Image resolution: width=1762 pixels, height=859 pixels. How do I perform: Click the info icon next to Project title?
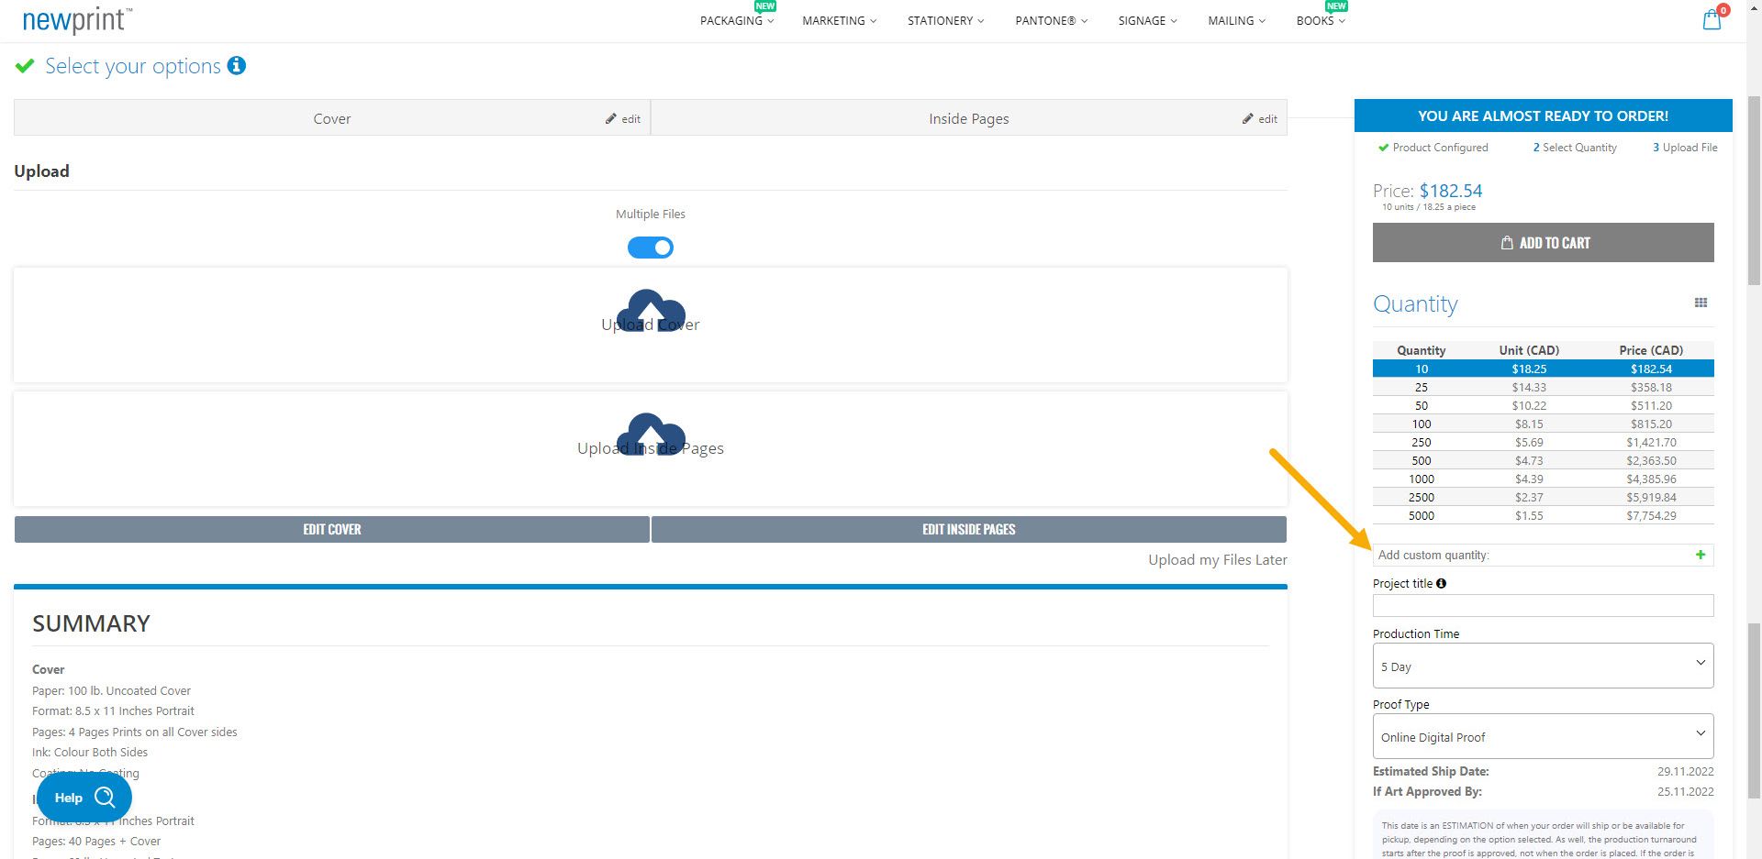(1441, 583)
